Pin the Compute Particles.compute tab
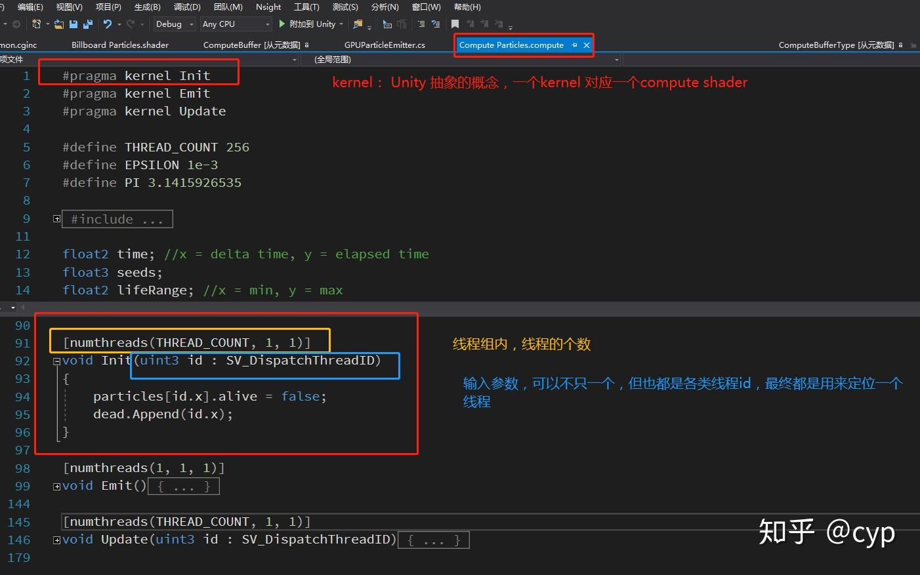Viewport: 920px width, 575px height. click(x=574, y=45)
